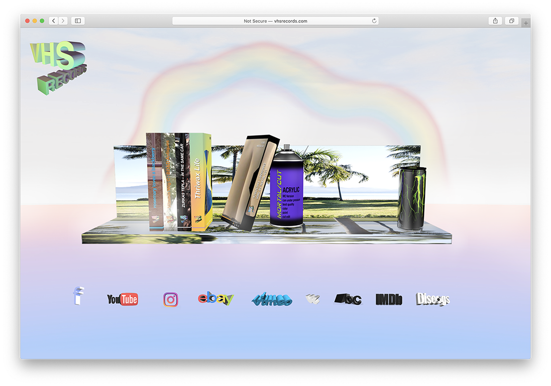This screenshot has height=386, width=551.
Task: Select 'rosemary loves a blackberry' tape spine
Action: [153, 183]
